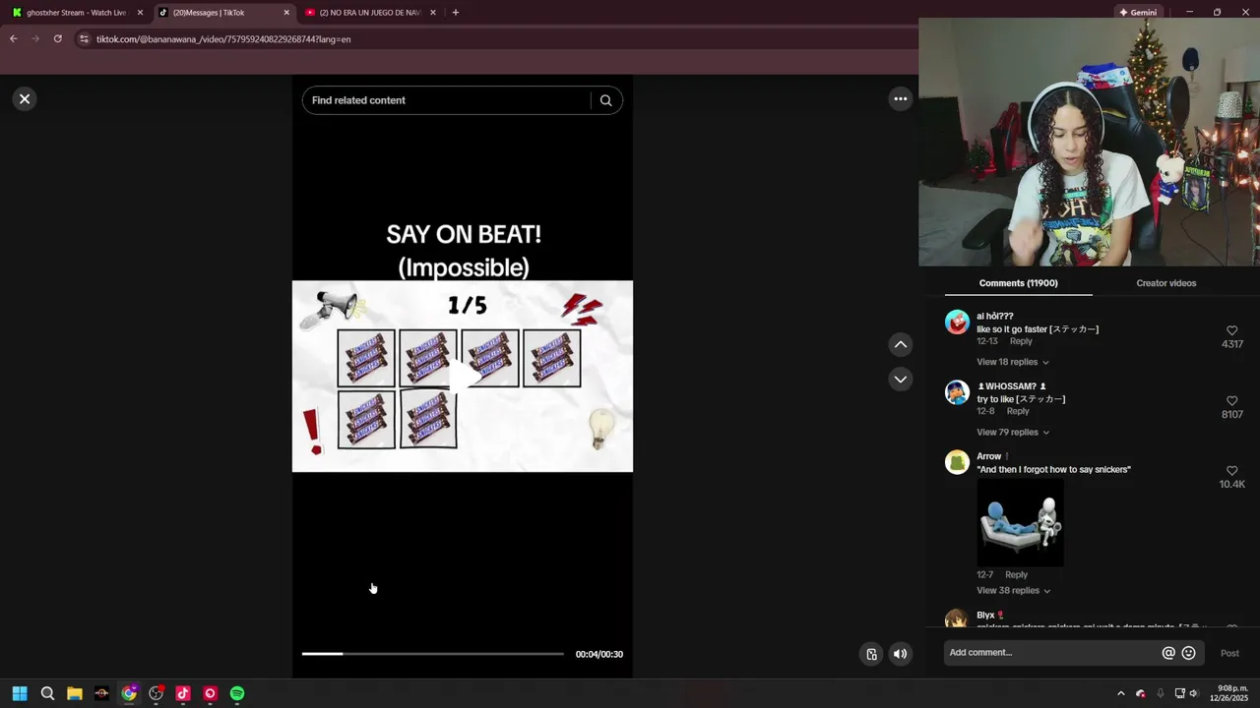Focus the Find related content field
The image size is (1260, 708).
click(x=448, y=100)
